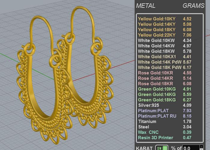
Task: Select the Wax CNC row
Action: click(165, 132)
